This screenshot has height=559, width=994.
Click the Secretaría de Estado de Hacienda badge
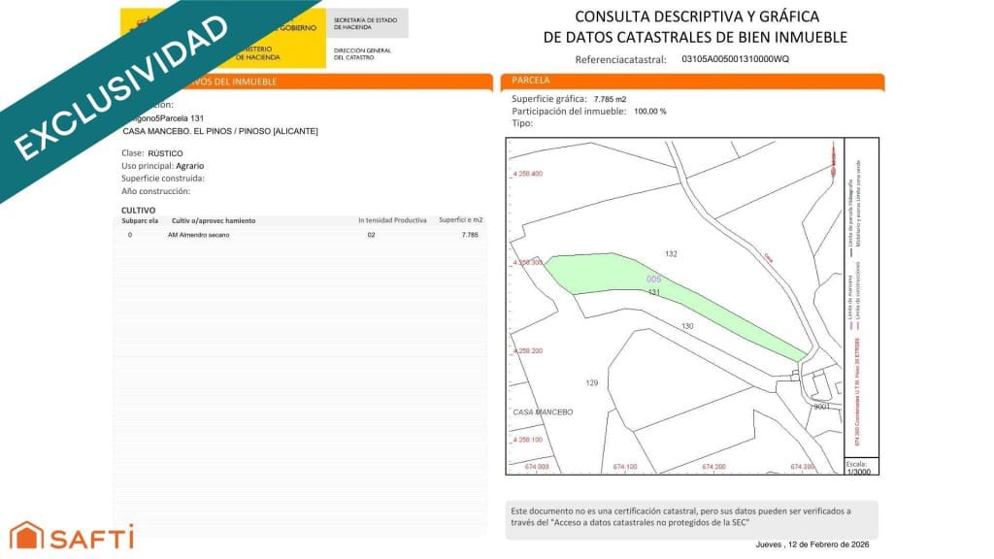coord(367,23)
